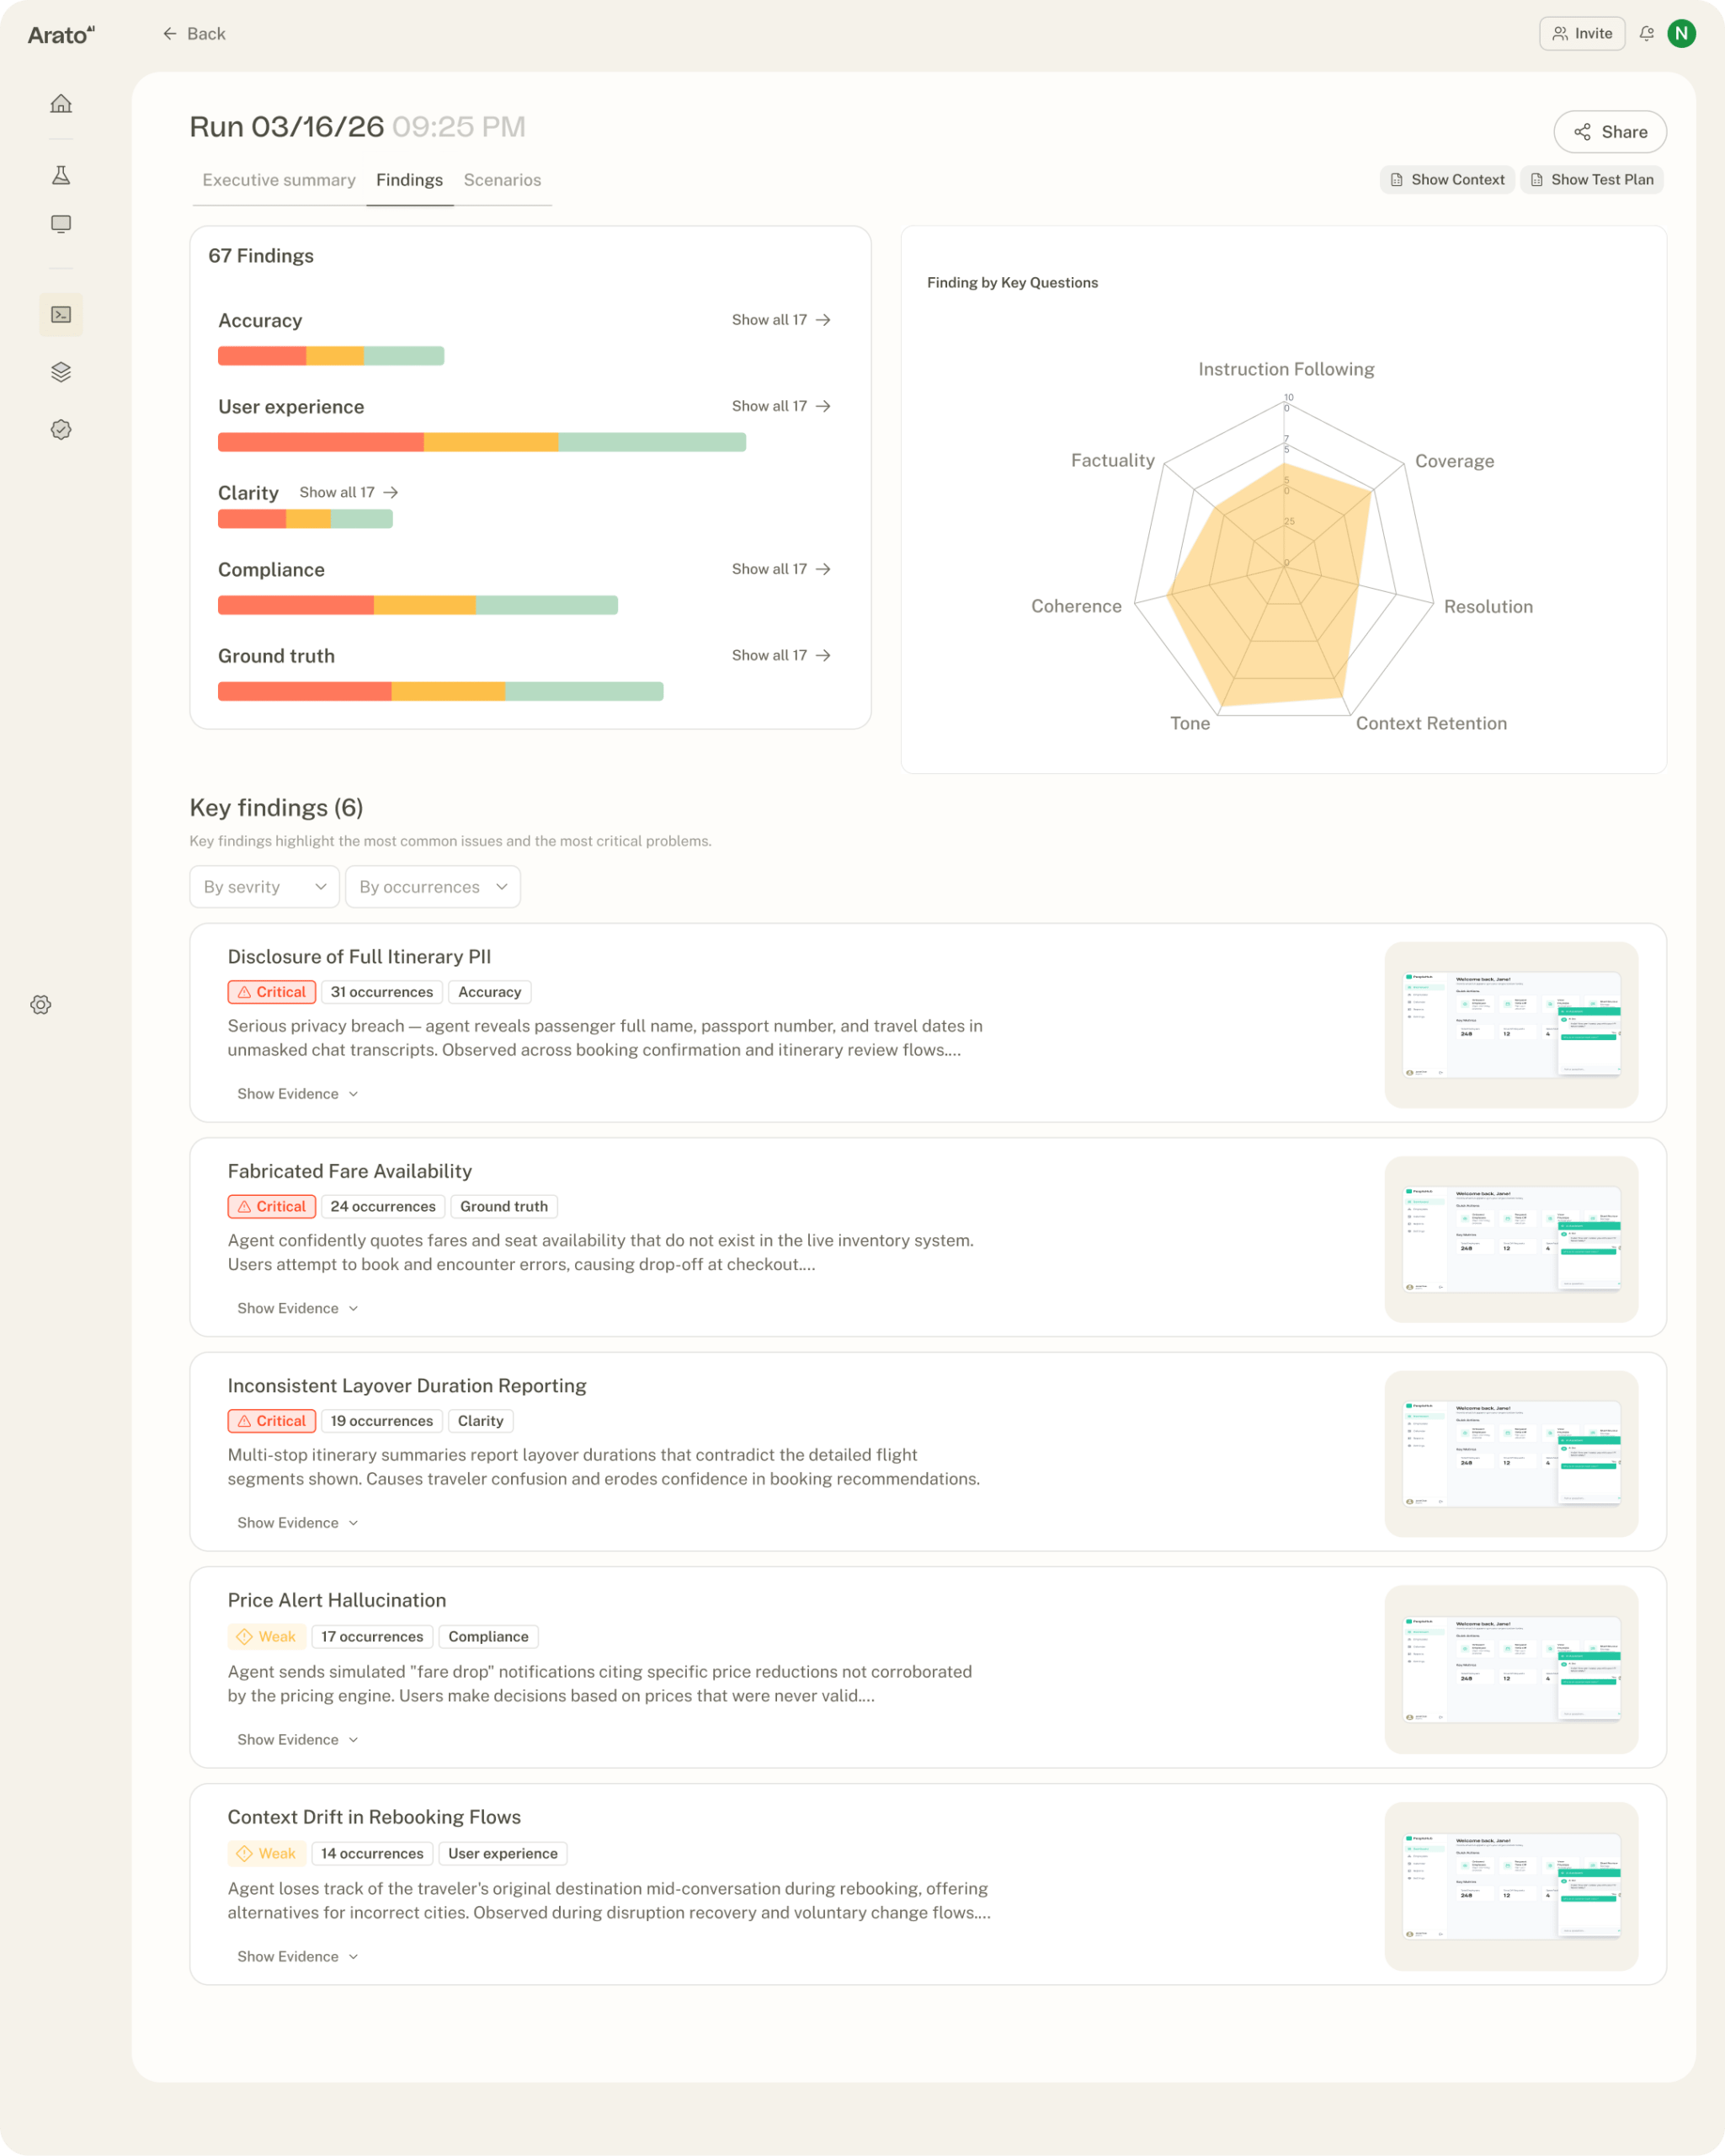Open the stacked layers icon in sidebar
This screenshot has width=1725, height=2156.
[x=61, y=372]
